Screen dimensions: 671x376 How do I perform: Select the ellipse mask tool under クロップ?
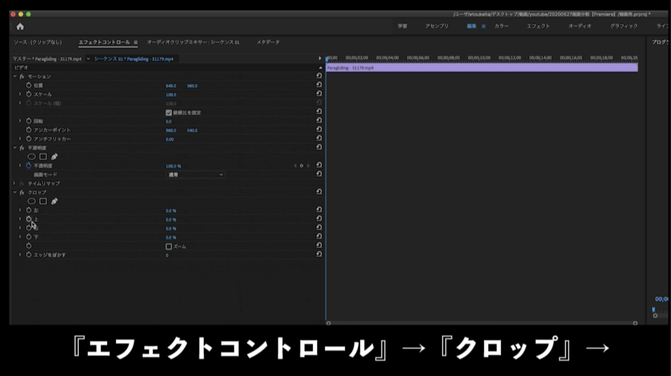(32, 201)
